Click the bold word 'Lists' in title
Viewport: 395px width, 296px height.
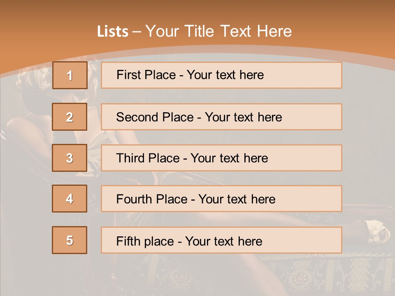[113, 32]
